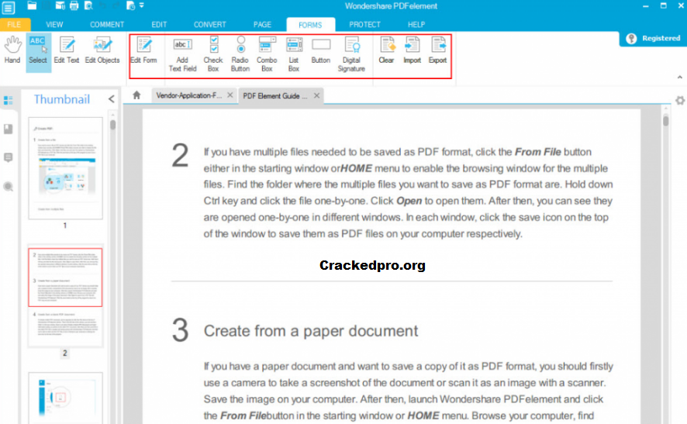Close the Vendor-Application-F... document tab
This screenshot has height=424, width=687.
[230, 95]
